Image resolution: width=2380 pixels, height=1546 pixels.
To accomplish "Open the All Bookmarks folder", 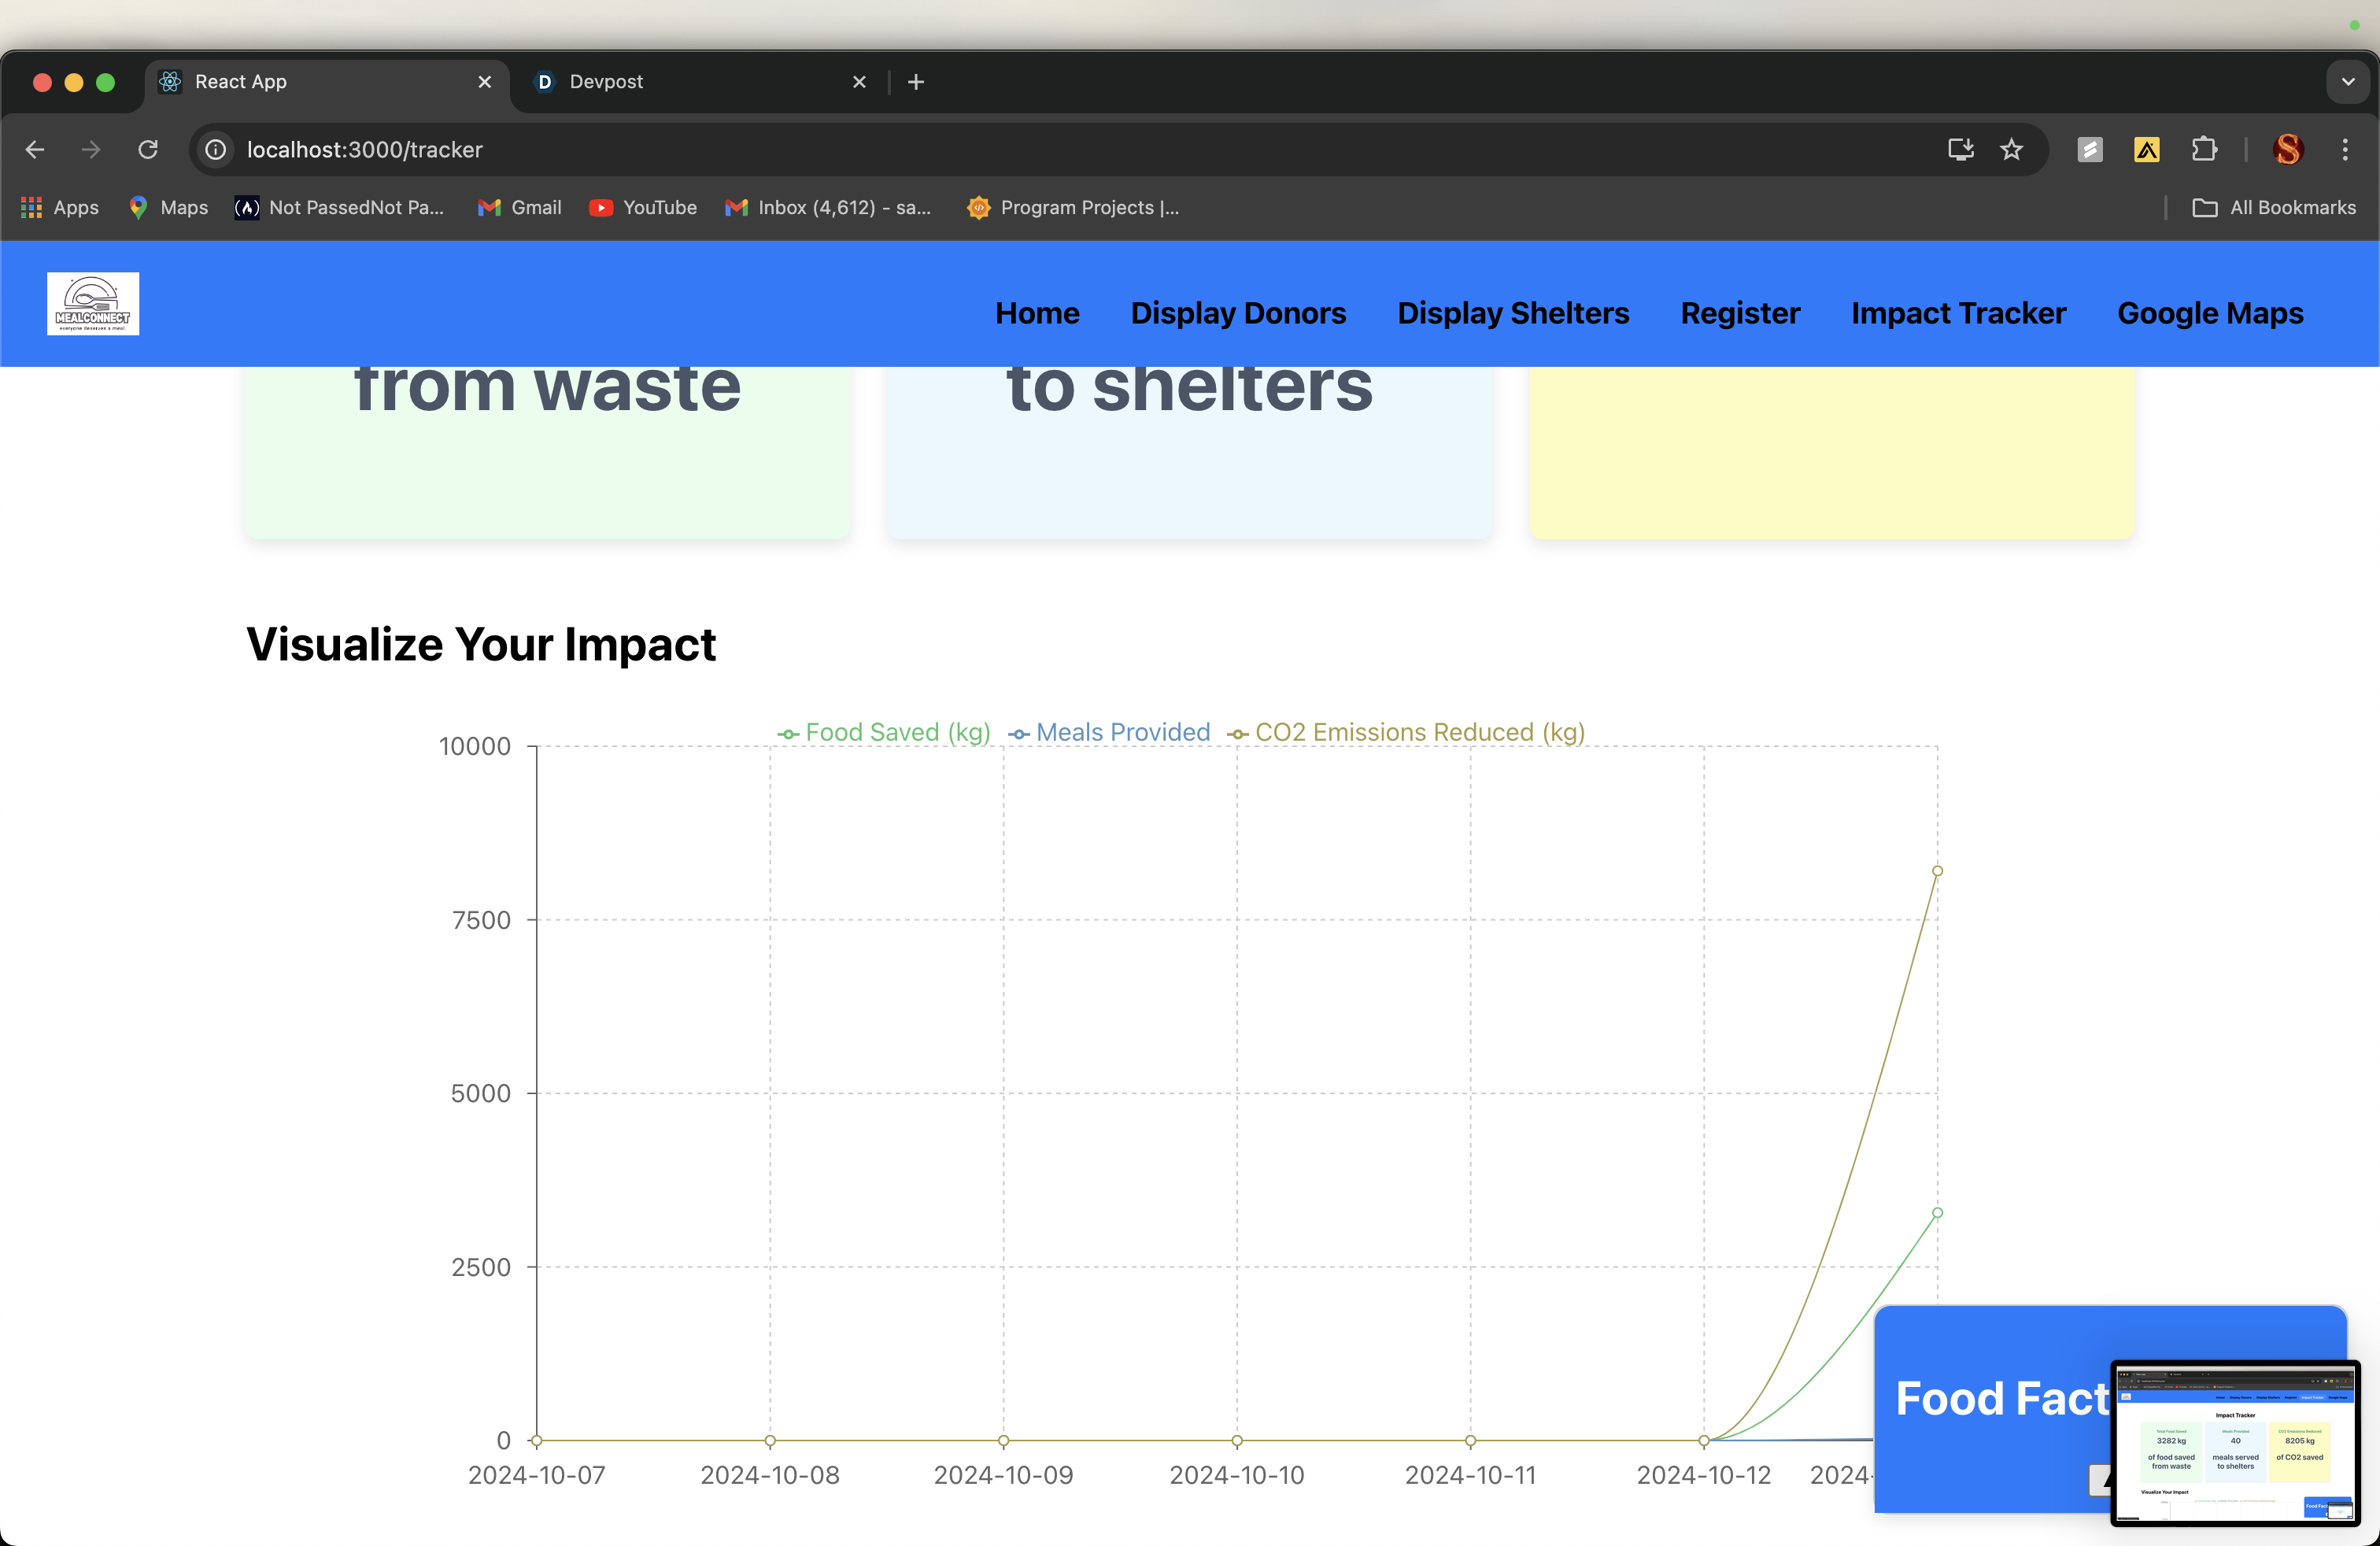I will (2274, 208).
